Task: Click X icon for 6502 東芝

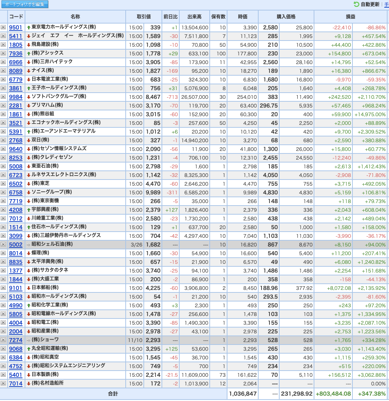Action: coord(3,183)
